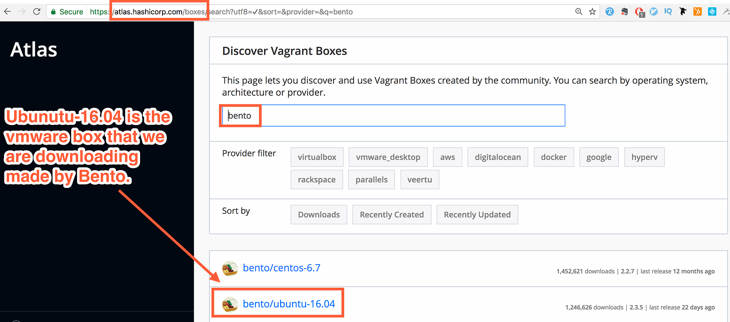
Task: Select the parallels provider filter
Action: point(371,180)
